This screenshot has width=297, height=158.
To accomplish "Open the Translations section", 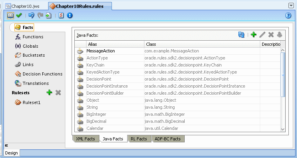I will [32, 83].
